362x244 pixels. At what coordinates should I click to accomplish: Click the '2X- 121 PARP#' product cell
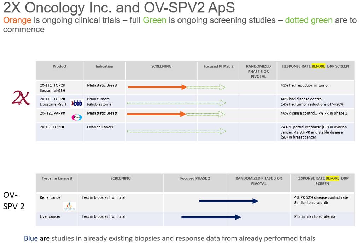pyautogui.click(x=52, y=113)
